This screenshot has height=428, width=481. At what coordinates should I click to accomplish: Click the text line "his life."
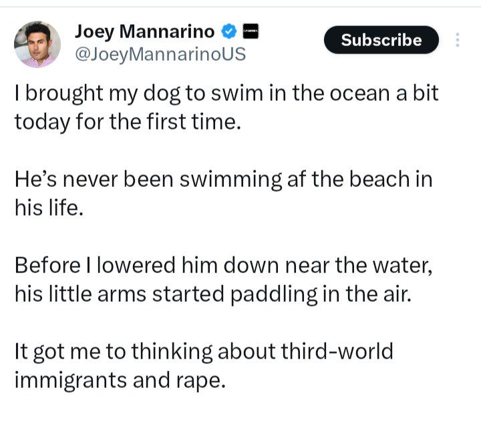click(49, 209)
